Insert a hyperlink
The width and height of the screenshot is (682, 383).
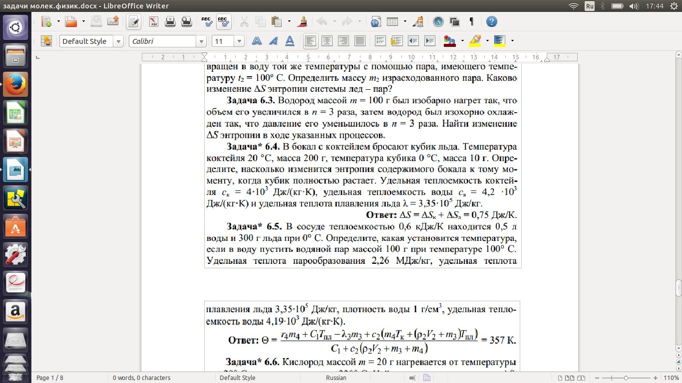[x=376, y=21]
